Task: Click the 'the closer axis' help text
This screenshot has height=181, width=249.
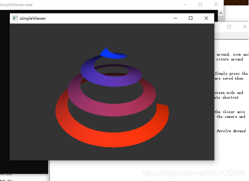Action: (230, 112)
